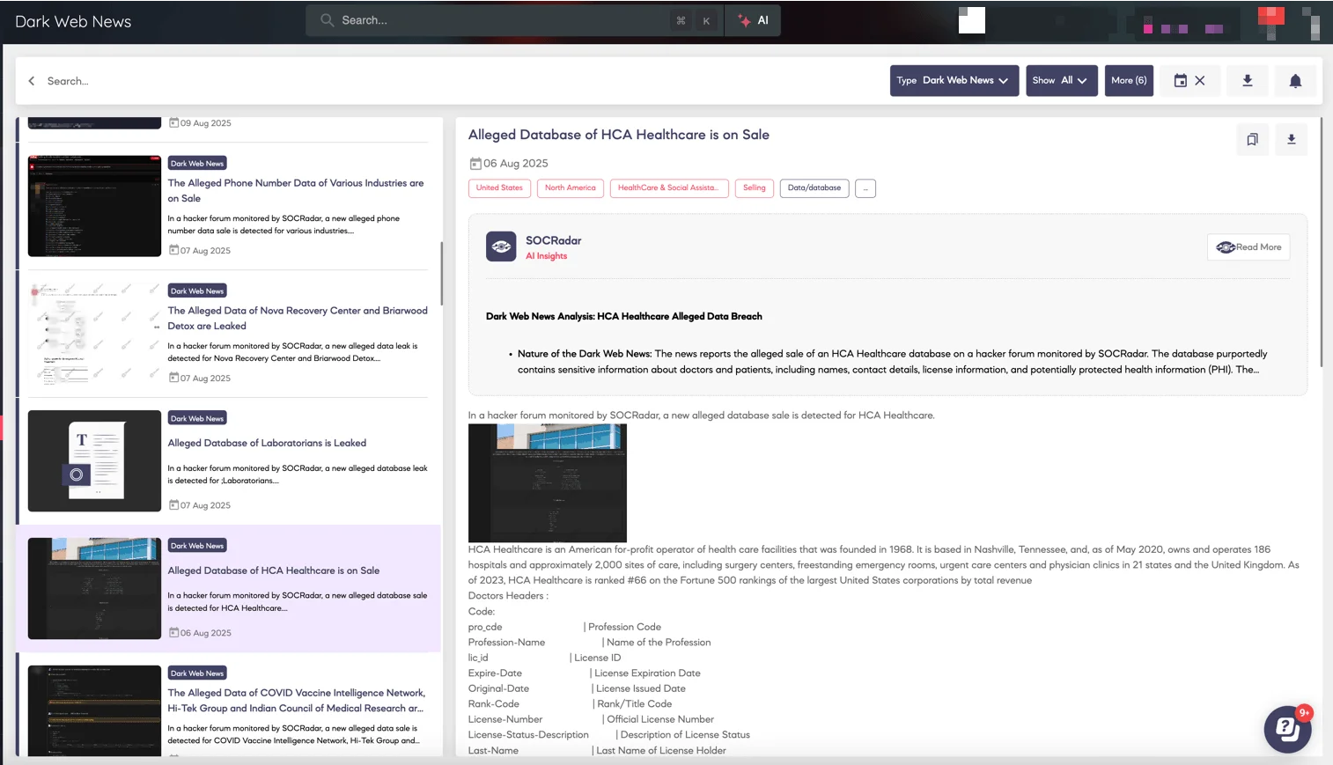Image resolution: width=1333 pixels, height=765 pixels.
Task: Click the 'Alleged Database of HCA Healthcare is on Sale' heading
Action: click(x=619, y=135)
